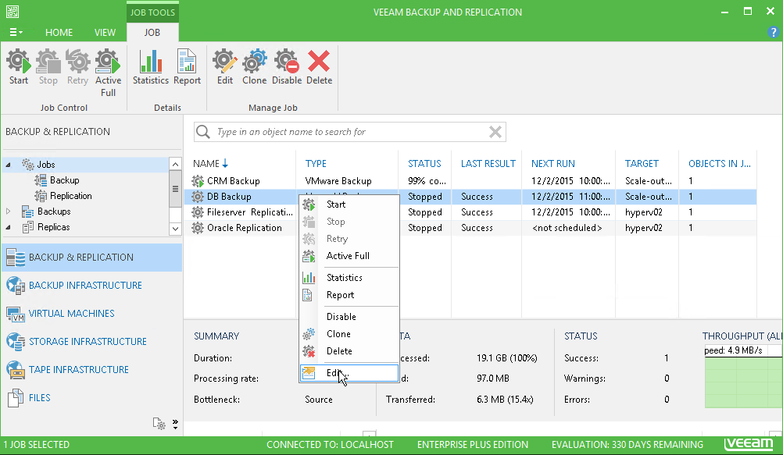This screenshot has height=455, width=783.
Task: Switch to the JOB ribbon tab
Action: click(x=152, y=33)
